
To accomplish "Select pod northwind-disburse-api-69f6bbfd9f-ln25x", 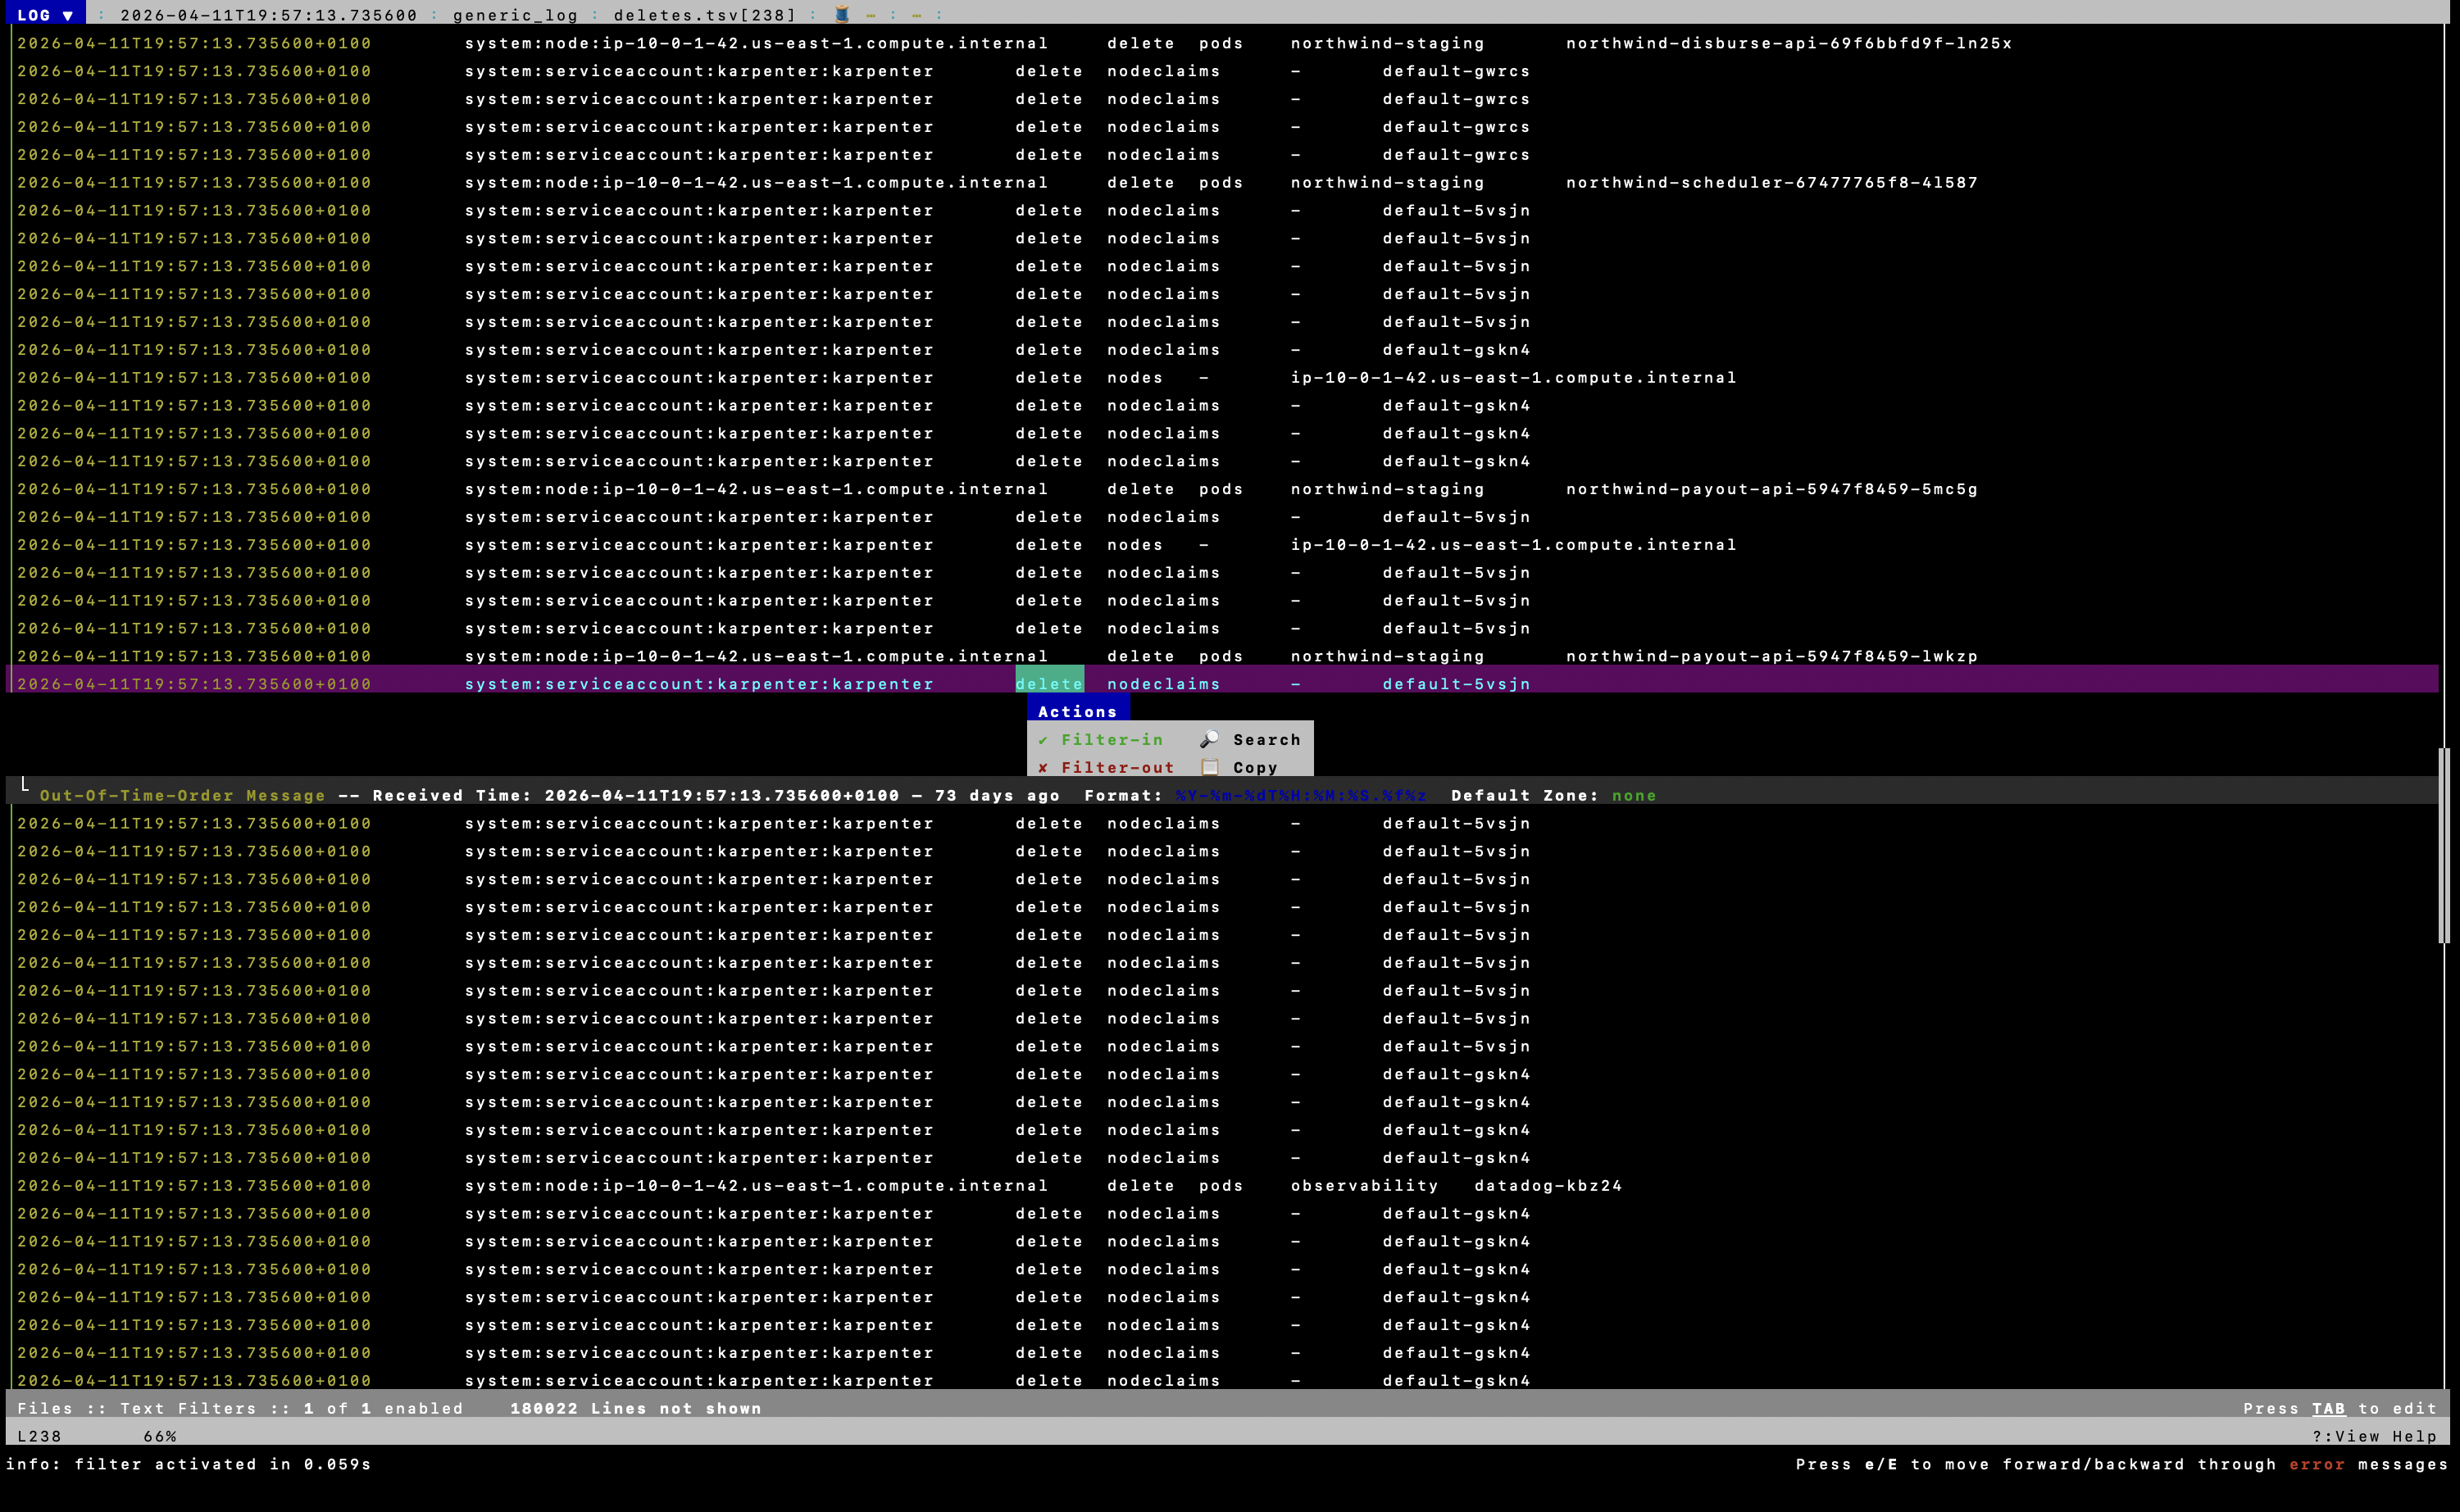I will point(1789,43).
